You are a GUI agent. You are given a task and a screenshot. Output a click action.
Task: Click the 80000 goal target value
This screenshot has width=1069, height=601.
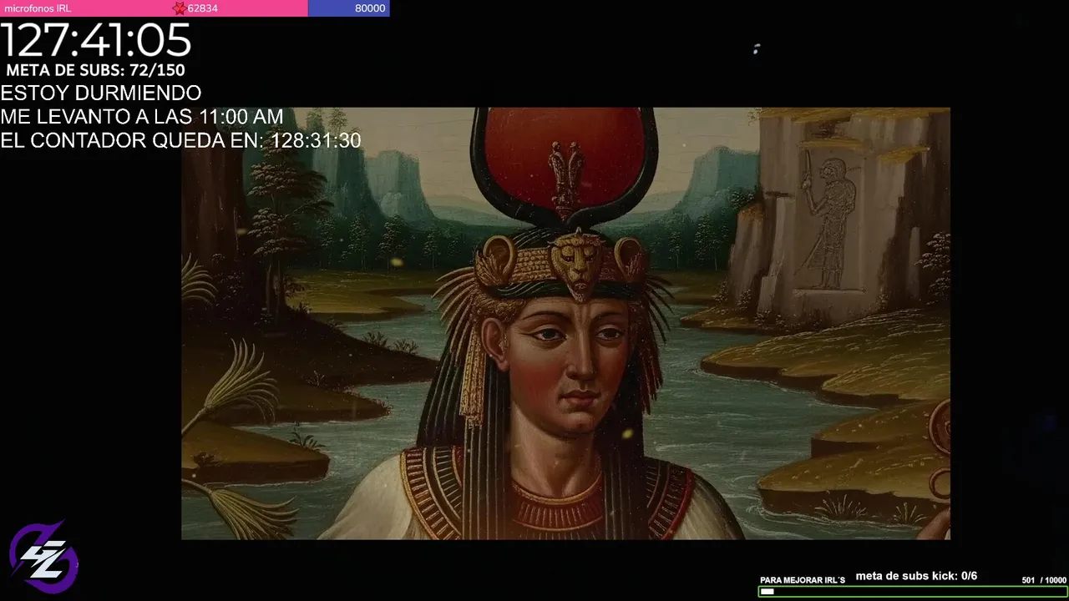click(x=370, y=8)
